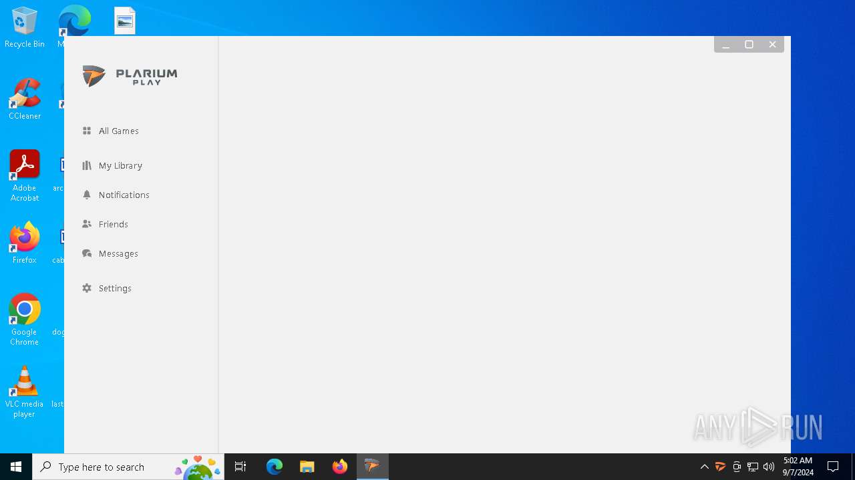The height and width of the screenshot is (480, 855).
Task: Select VLC media player desktop shortcut
Action: [x=25, y=392]
